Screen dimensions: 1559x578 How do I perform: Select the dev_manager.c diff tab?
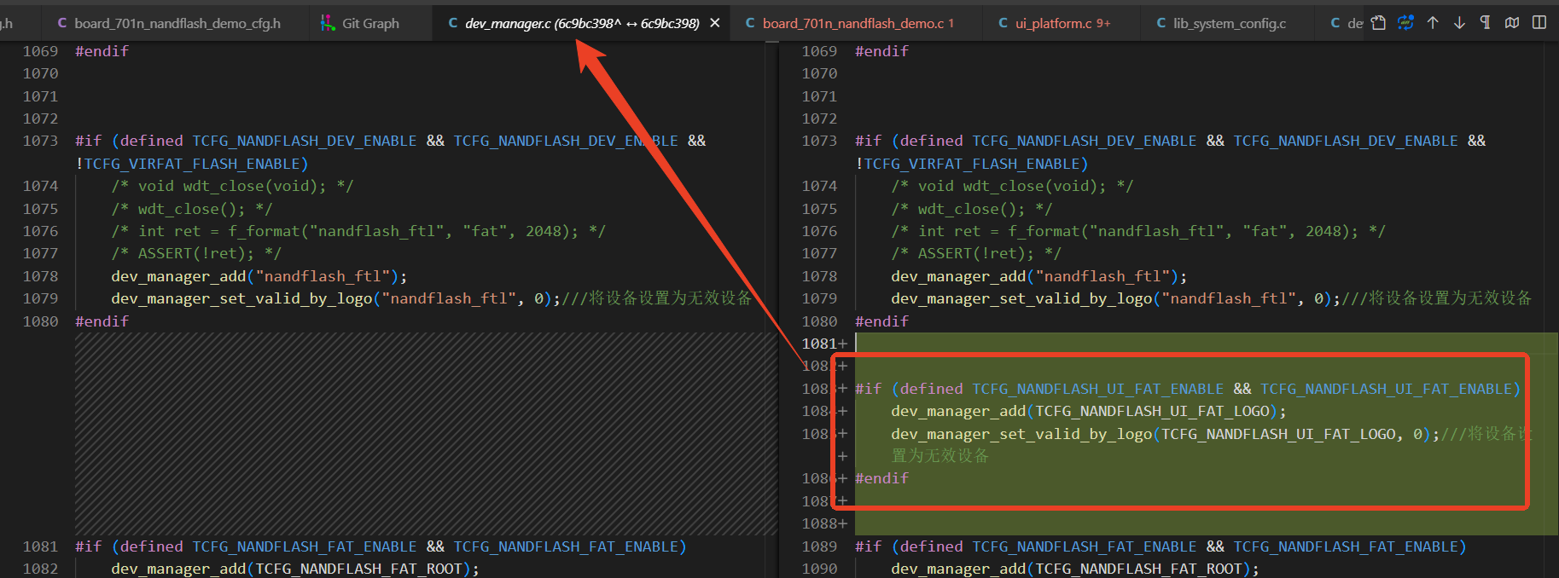pyautogui.click(x=582, y=23)
